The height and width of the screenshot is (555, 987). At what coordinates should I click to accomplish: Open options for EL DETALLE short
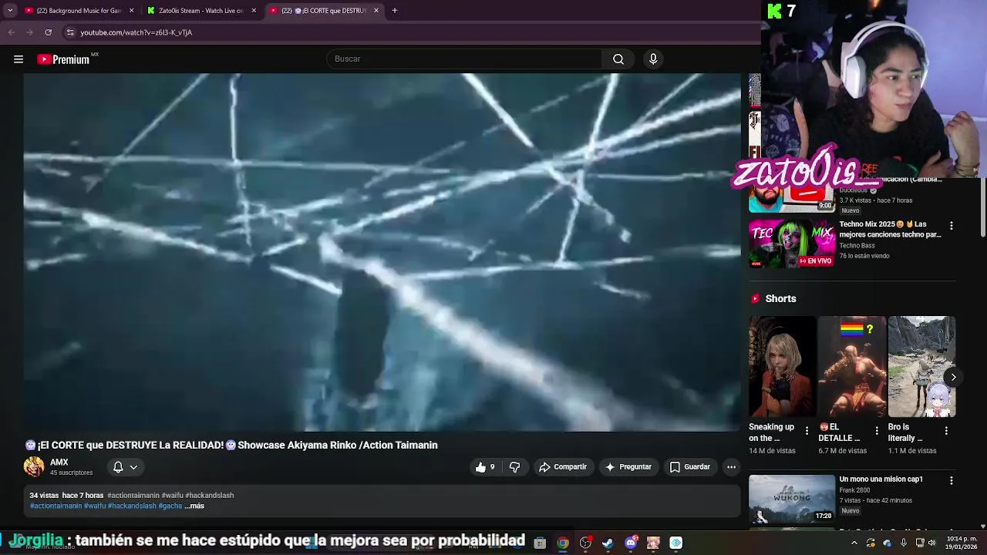tap(877, 431)
